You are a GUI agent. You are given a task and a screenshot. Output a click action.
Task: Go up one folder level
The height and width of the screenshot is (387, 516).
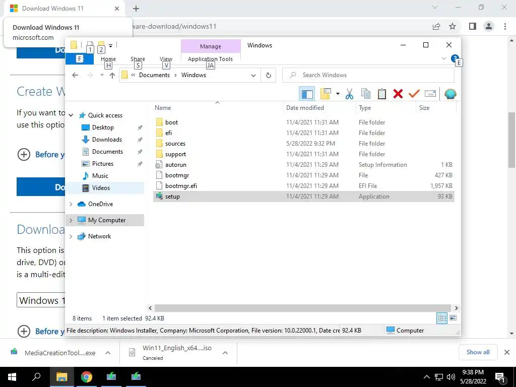[112, 76]
